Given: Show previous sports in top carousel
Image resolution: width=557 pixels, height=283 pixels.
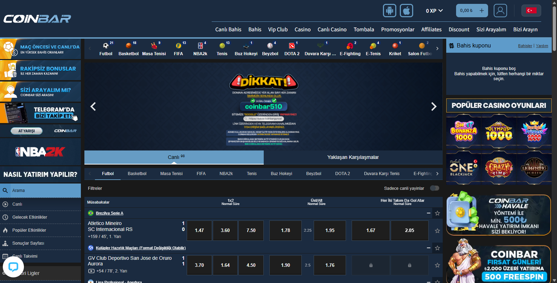Looking at the screenshot, I should (90, 49).
